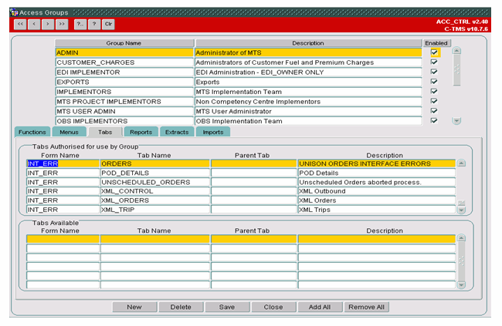Click the group list scrollbar thumb
The height and width of the screenshot is (326, 502).
click(x=457, y=69)
